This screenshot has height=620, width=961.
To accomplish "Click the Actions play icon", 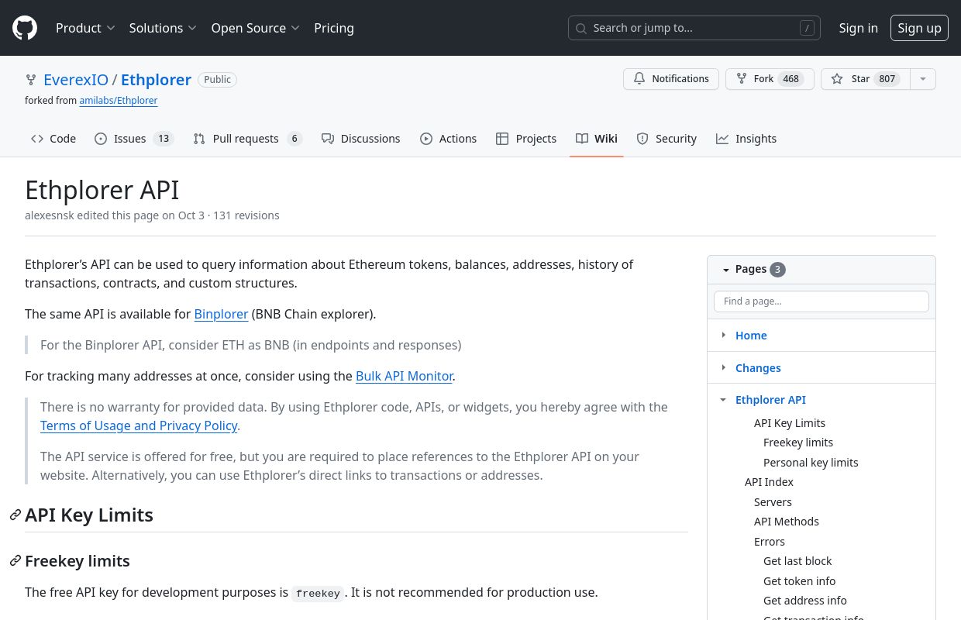I will 426,139.
